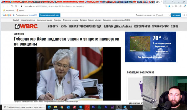Open 'КОРОНАВИРУС: ПРЯМО СЕЙЧАС' menu

(x=151, y=26)
